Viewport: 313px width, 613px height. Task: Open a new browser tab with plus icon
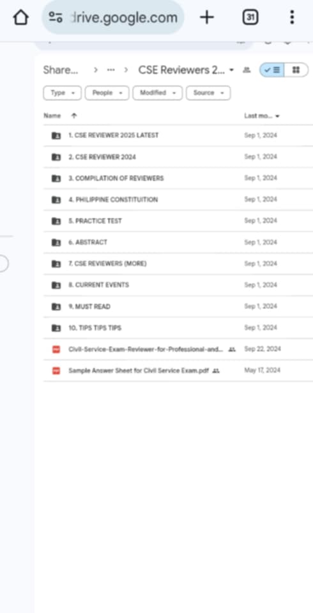click(x=206, y=17)
